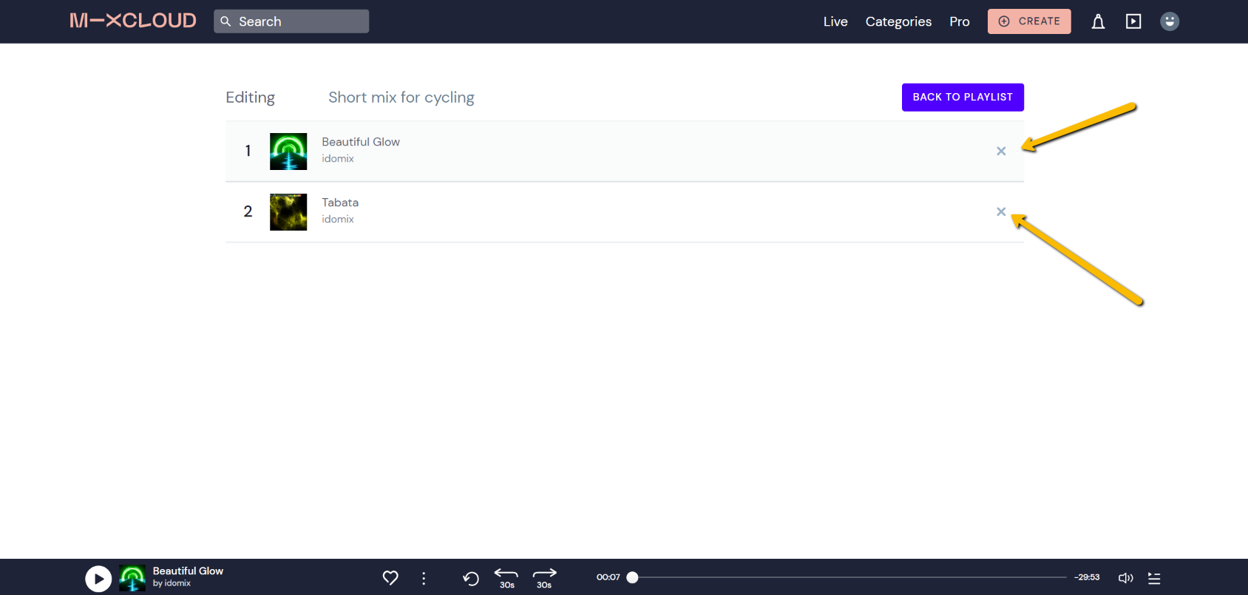Click the playback progress bar

point(849,577)
